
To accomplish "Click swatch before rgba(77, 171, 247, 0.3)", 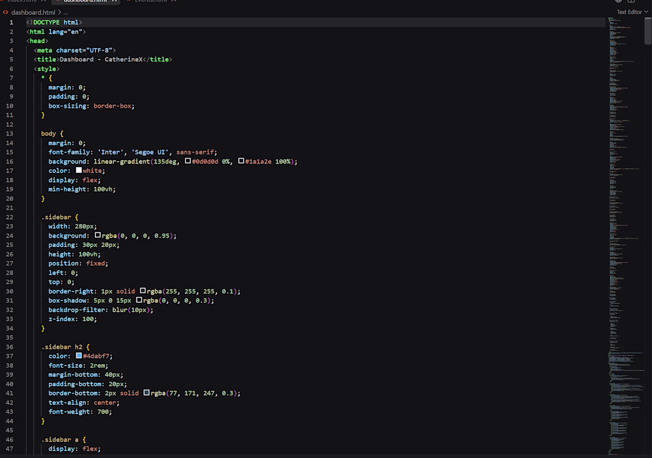I will coord(146,393).
